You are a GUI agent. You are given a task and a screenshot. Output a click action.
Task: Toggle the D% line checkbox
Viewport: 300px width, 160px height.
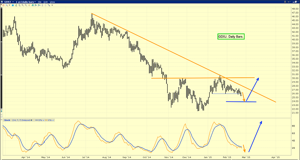43,120
